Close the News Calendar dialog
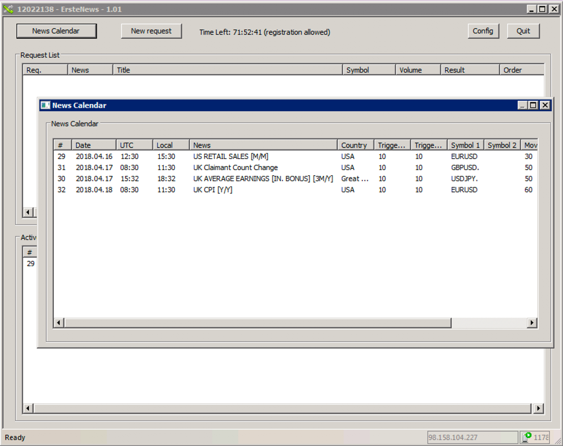This screenshot has width=563, height=446. coord(544,105)
